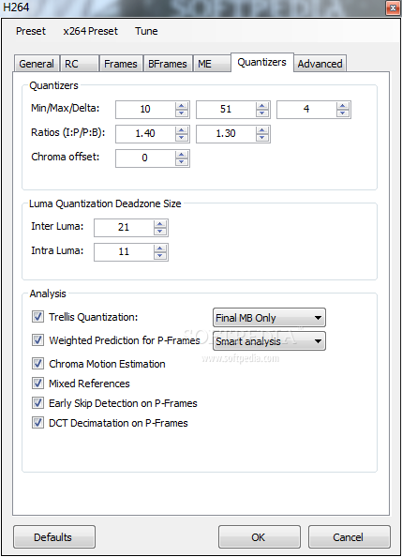Open the Tune menu
Image resolution: width=402 pixels, height=557 pixels.
pos(146,31)
